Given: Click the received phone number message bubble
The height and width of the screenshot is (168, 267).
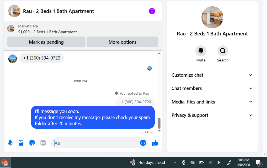Looking at the screenshot, I should (x=42, y=58).
